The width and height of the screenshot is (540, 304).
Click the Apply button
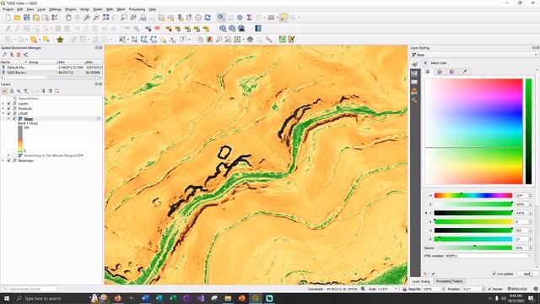click(x=526, y=274)
